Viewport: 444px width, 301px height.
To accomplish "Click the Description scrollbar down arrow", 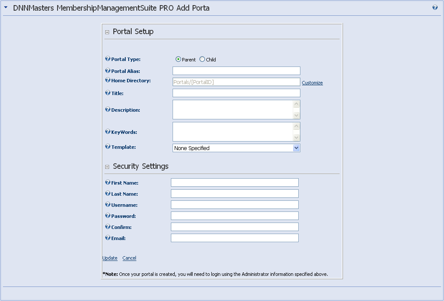I will click(297, 116).
